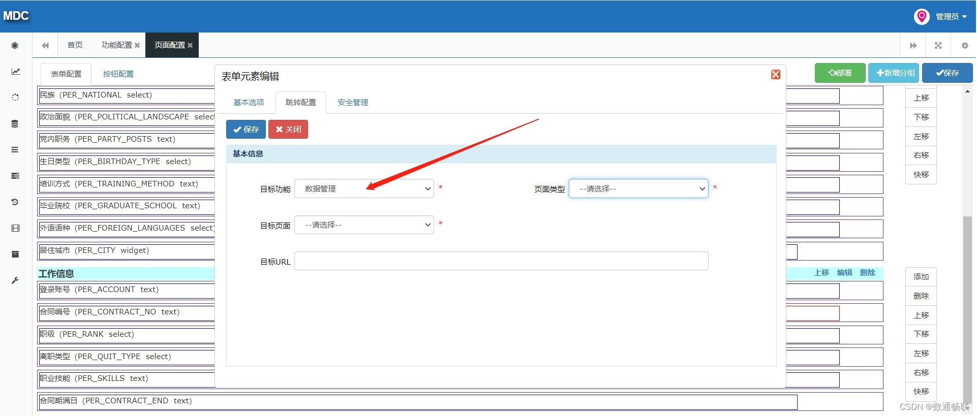This screenshot has width=977, height=416.
Task: Click the red-bordered input in 合同编号 row
Action: pyautogui.click(x=813, y=313)
